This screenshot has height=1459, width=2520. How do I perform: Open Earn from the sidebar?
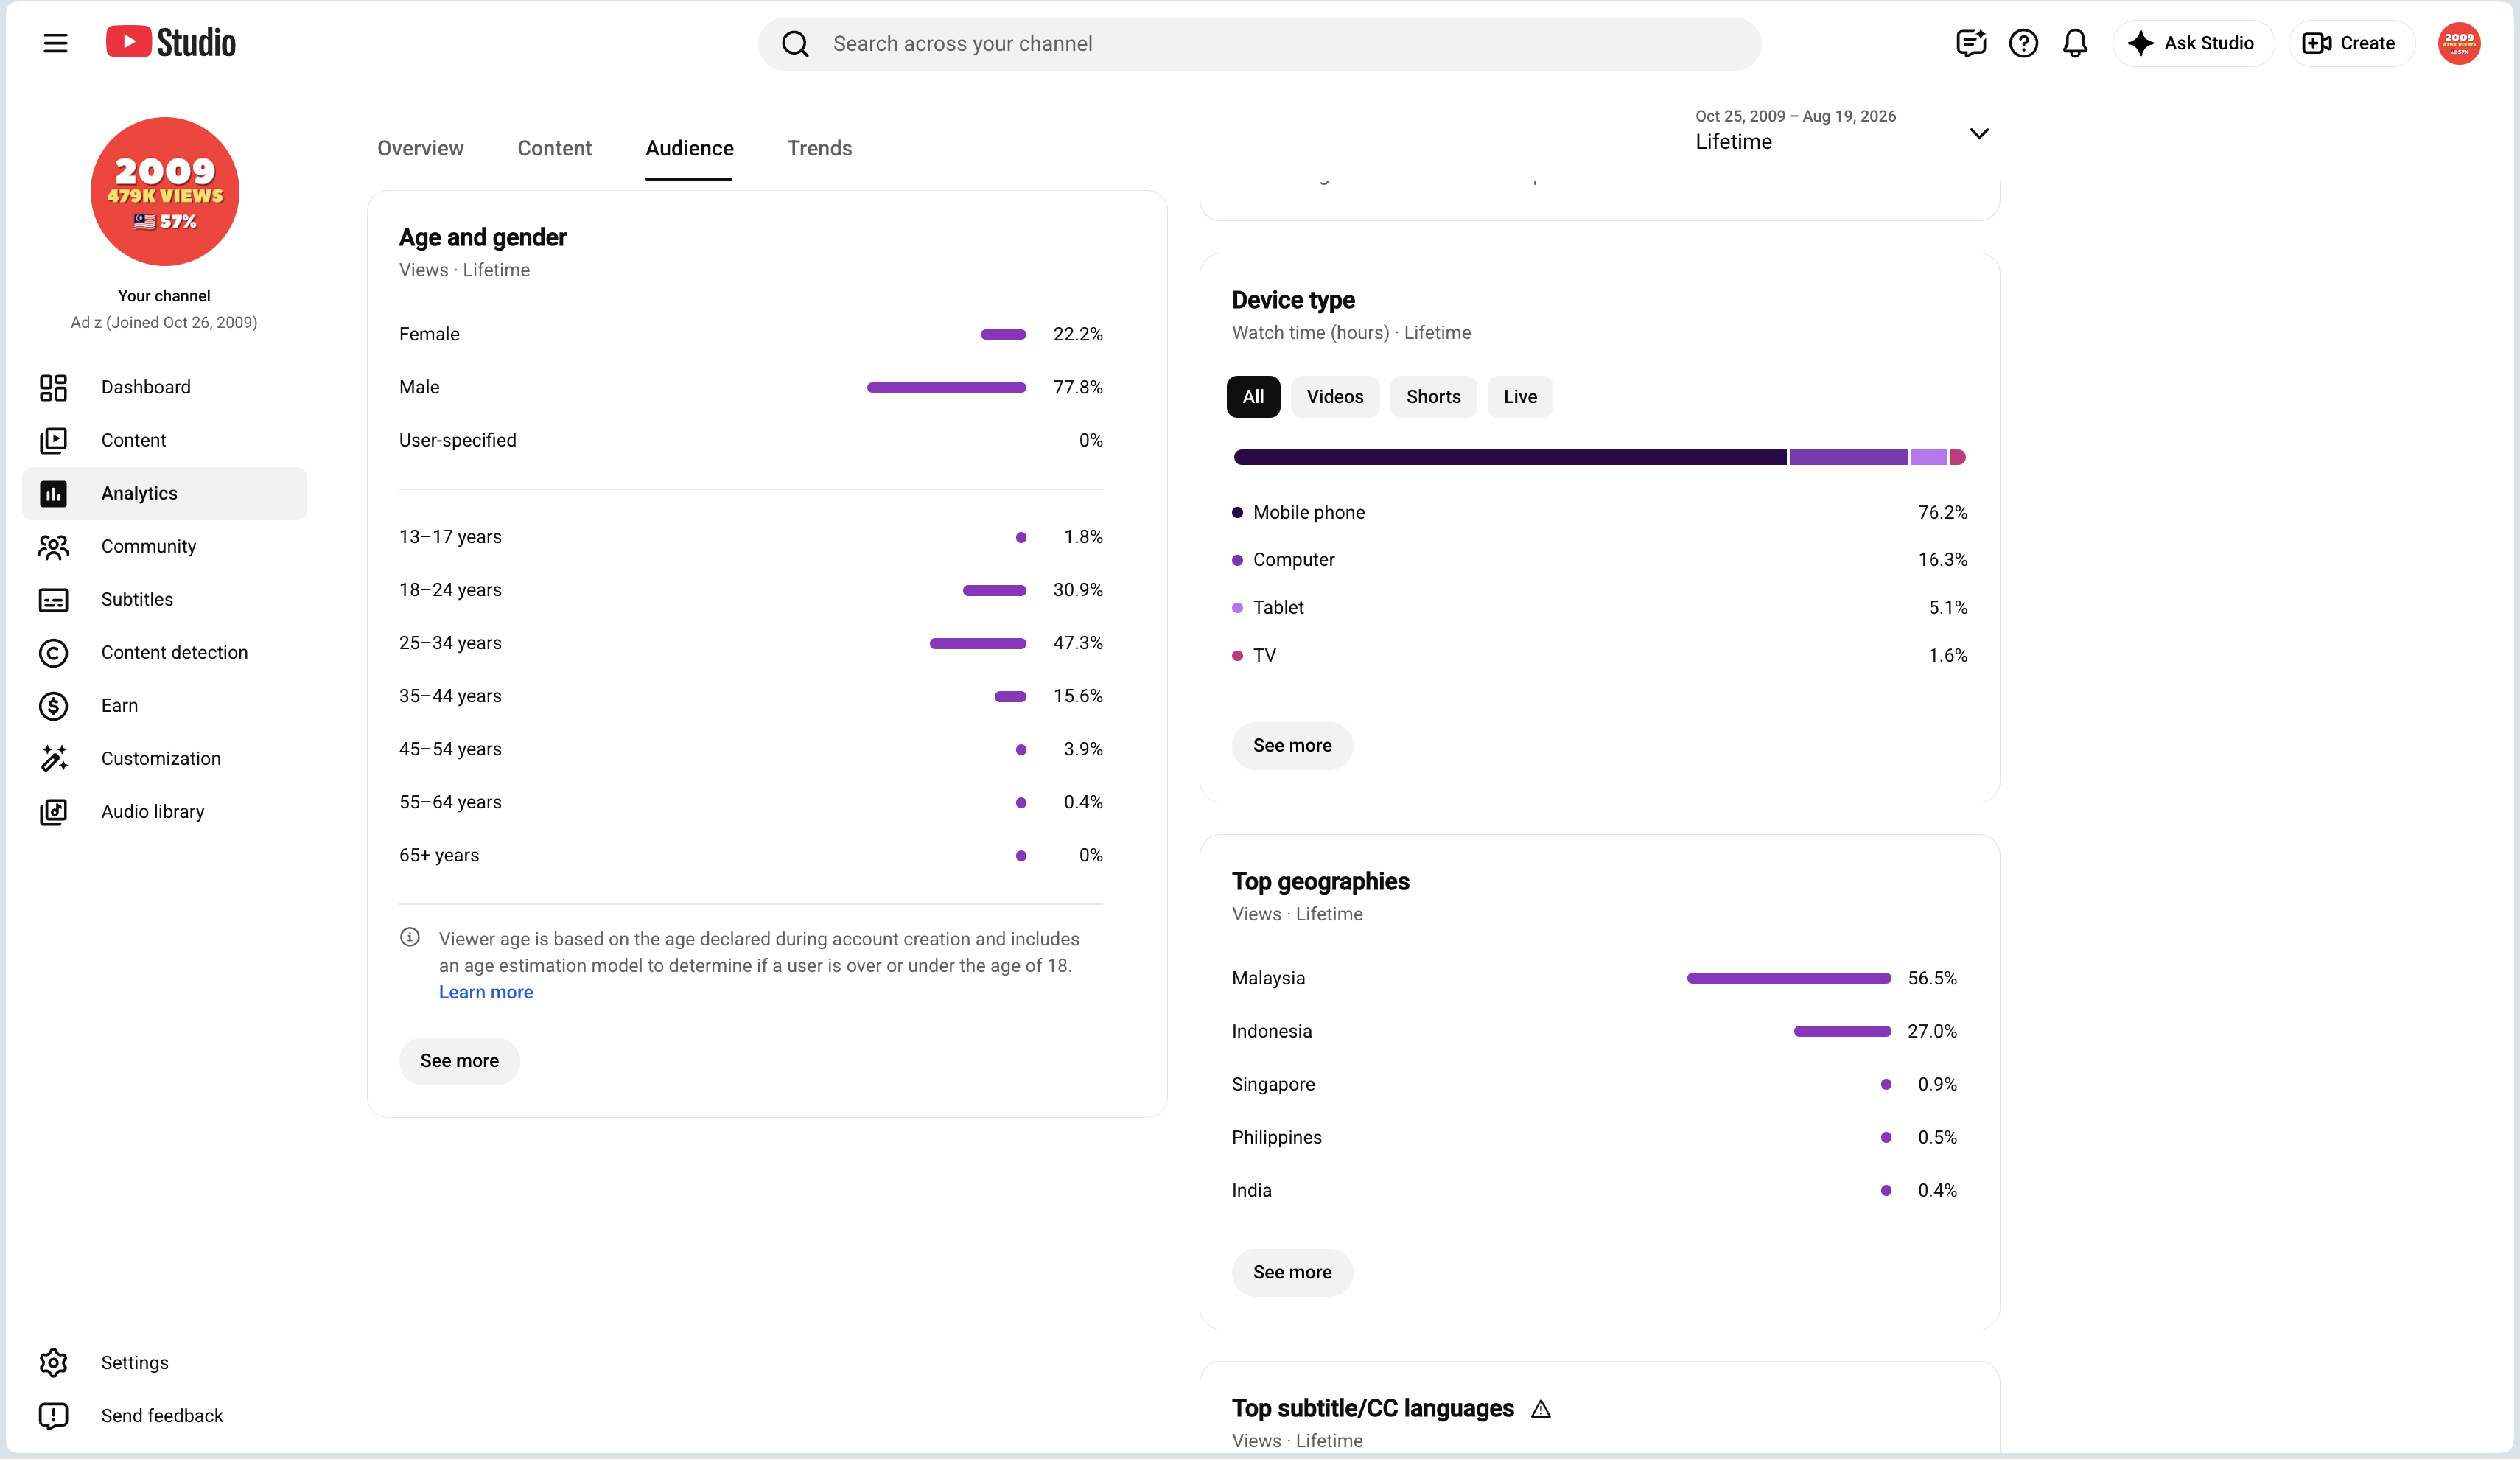point(165,706)
